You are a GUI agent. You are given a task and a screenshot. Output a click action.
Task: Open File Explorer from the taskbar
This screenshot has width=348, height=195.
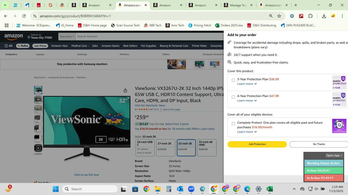[x=157, y=189]
